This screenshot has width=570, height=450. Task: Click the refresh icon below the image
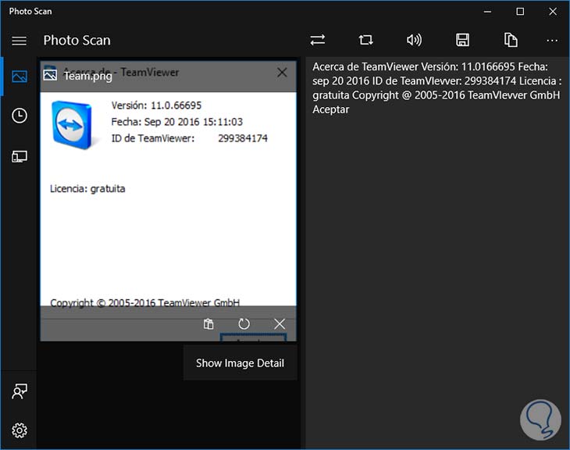(244, 323)
